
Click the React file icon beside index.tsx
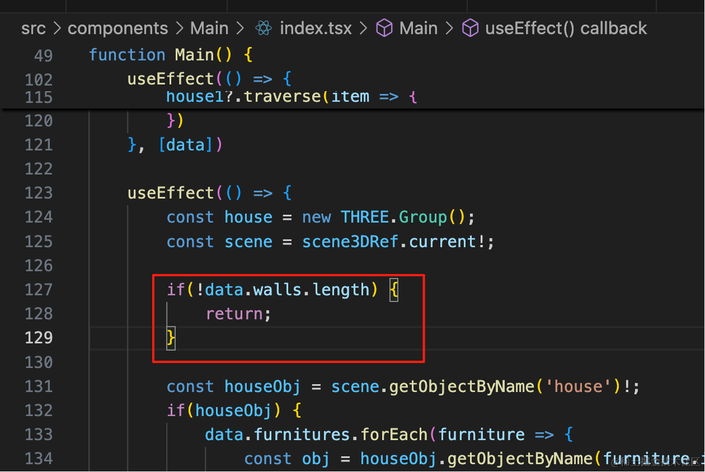(x=263, y=28)
